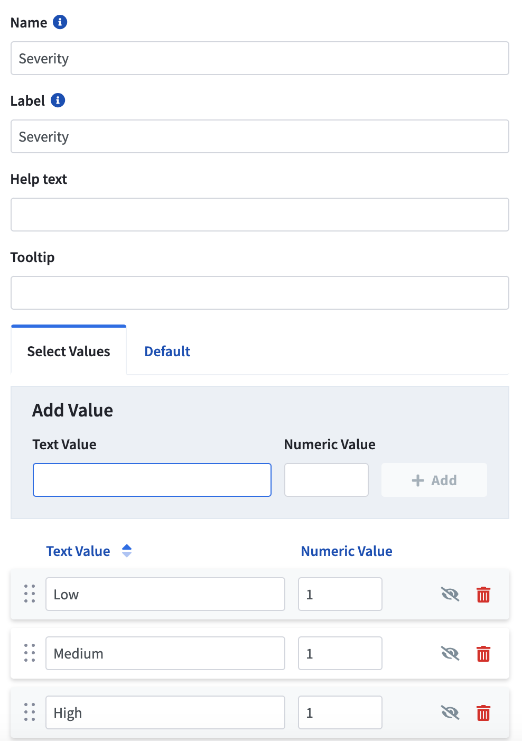Image resolution: width=522 pixels, height=741 pixels.
Task: Delete the High value row
Action: point(483,713)
